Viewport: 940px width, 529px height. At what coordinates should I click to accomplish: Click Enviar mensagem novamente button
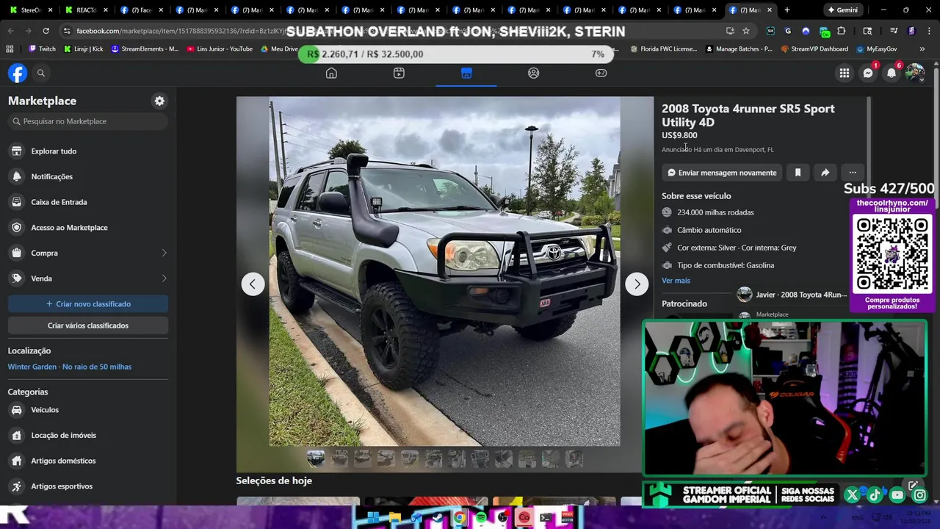click(722, 173)
